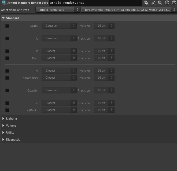
Task: Turn on the Z render var checkbox
Action: point(7,103)
